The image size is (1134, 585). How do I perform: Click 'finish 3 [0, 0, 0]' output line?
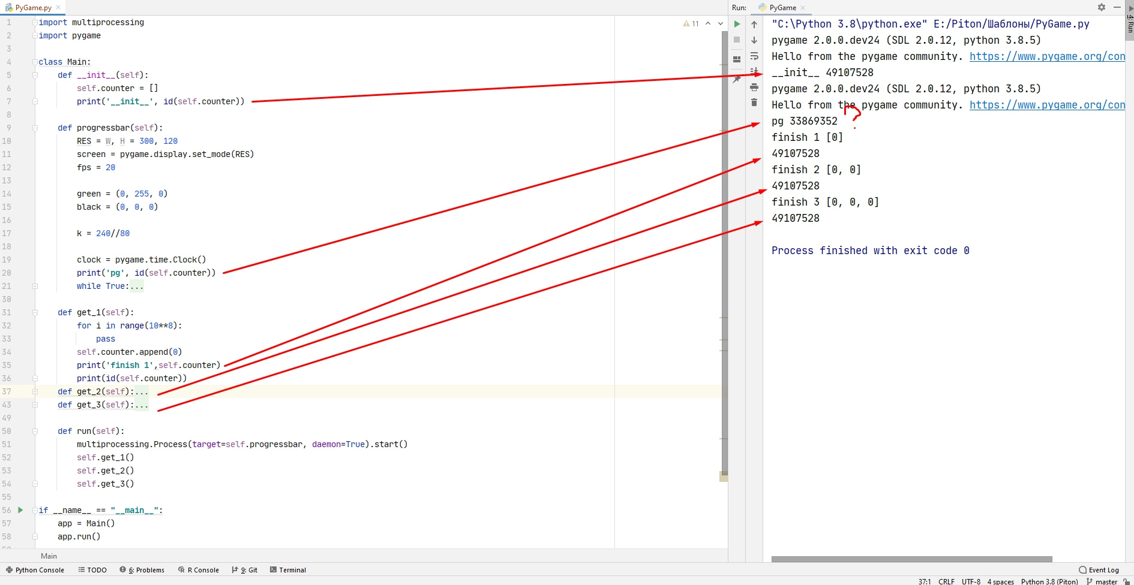click(x=825, y=202)
